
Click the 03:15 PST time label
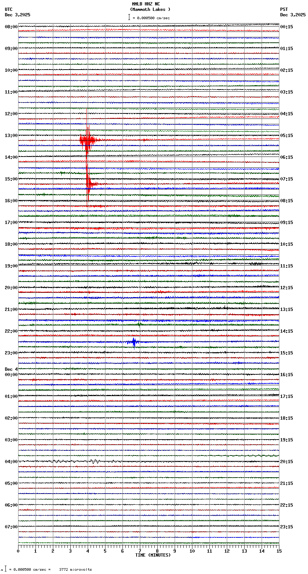coord(287,92)
